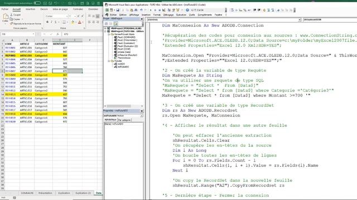Open the Affichage menu in VBA editor
Viewport: 357px width, 200px height.
pos(134,15)
